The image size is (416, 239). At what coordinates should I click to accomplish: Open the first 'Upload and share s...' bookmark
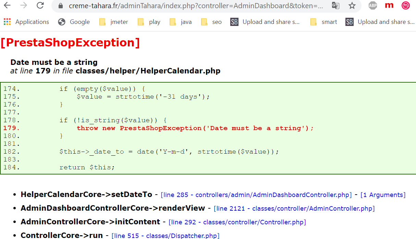tap(265, 22)
